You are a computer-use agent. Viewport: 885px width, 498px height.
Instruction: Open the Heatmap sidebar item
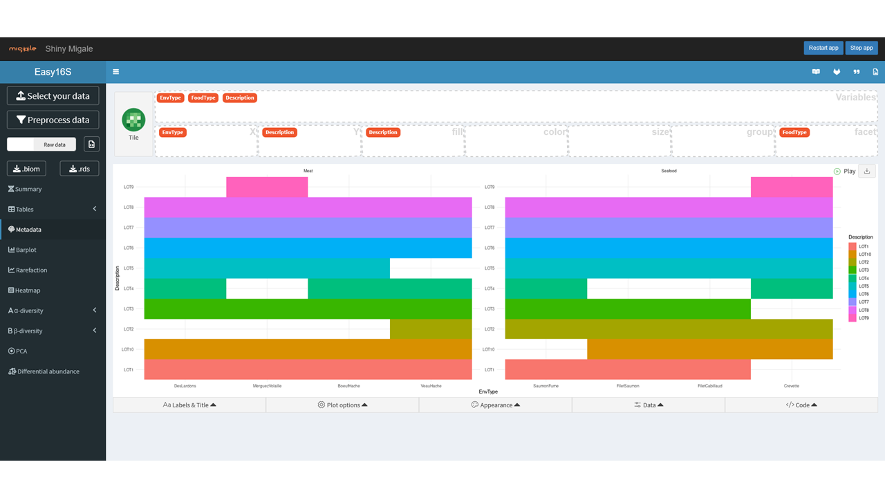click(28, 290)
